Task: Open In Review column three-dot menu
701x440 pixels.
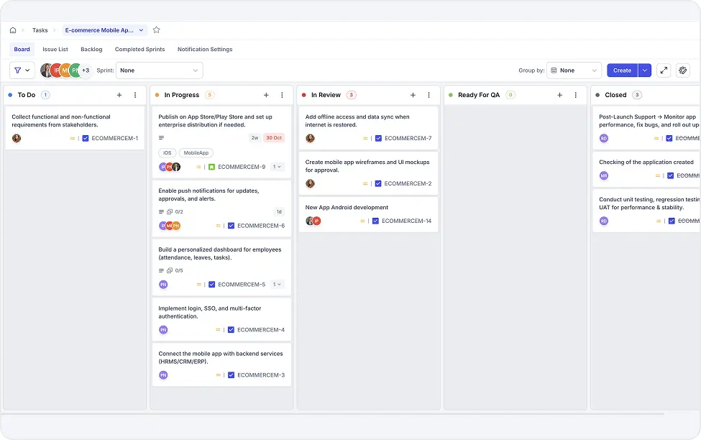Action: [x=429, y=95]
